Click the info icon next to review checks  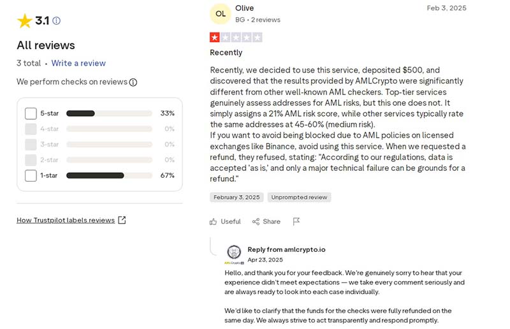coord(133,82)
